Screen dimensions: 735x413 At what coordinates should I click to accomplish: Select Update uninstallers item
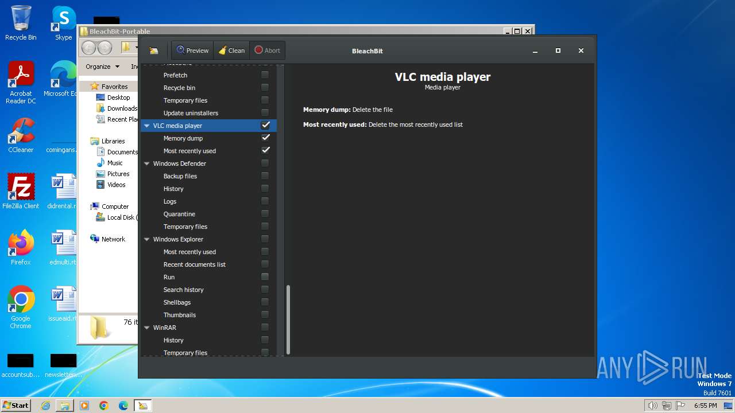(191, 113)
